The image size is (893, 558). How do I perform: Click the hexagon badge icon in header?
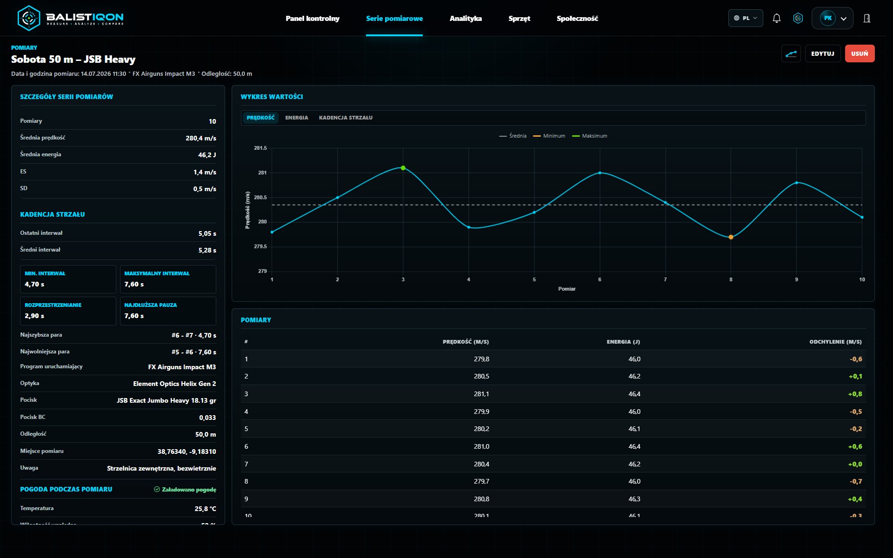798,18
